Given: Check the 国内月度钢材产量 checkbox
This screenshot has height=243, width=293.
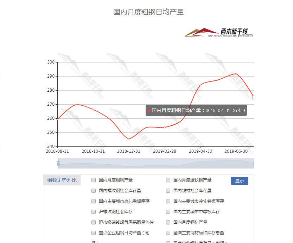Looking at the screenshot, I should (x=168, y=222).
